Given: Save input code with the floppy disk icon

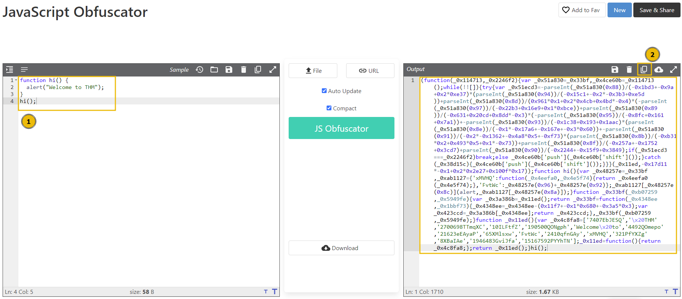Looking at the screenshot, I should (229, 70).
